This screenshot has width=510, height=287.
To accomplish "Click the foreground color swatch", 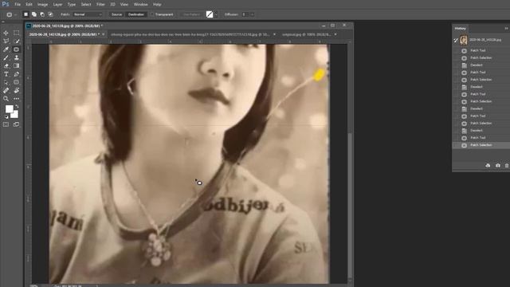I will point(9,108).
